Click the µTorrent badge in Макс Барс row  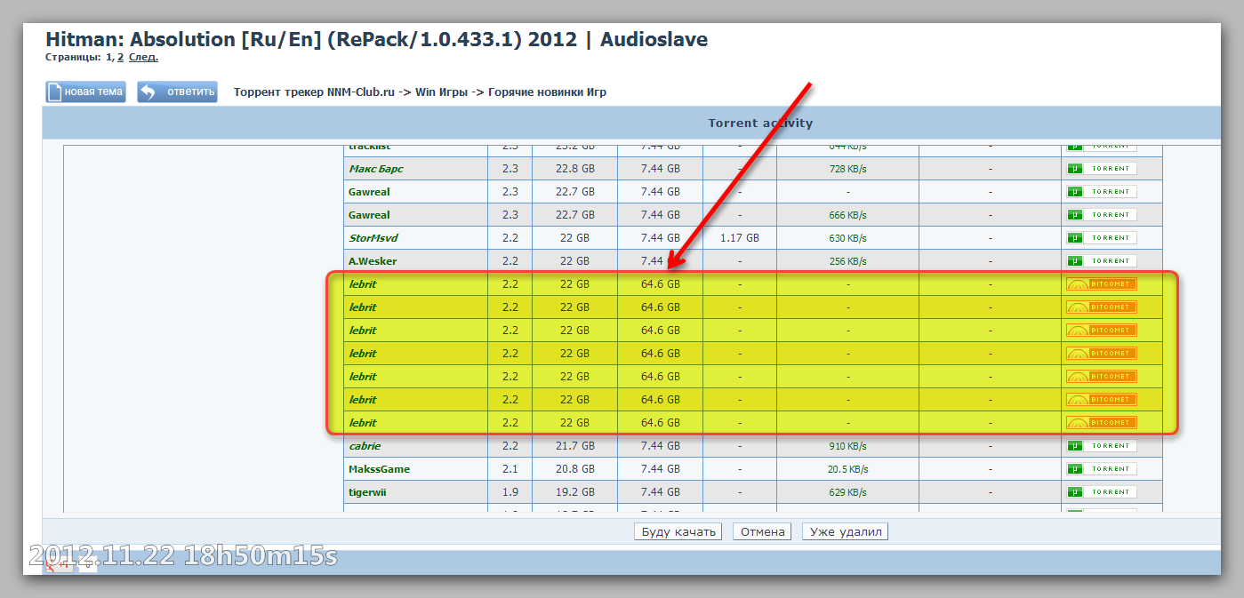(x=1100, y=169)
